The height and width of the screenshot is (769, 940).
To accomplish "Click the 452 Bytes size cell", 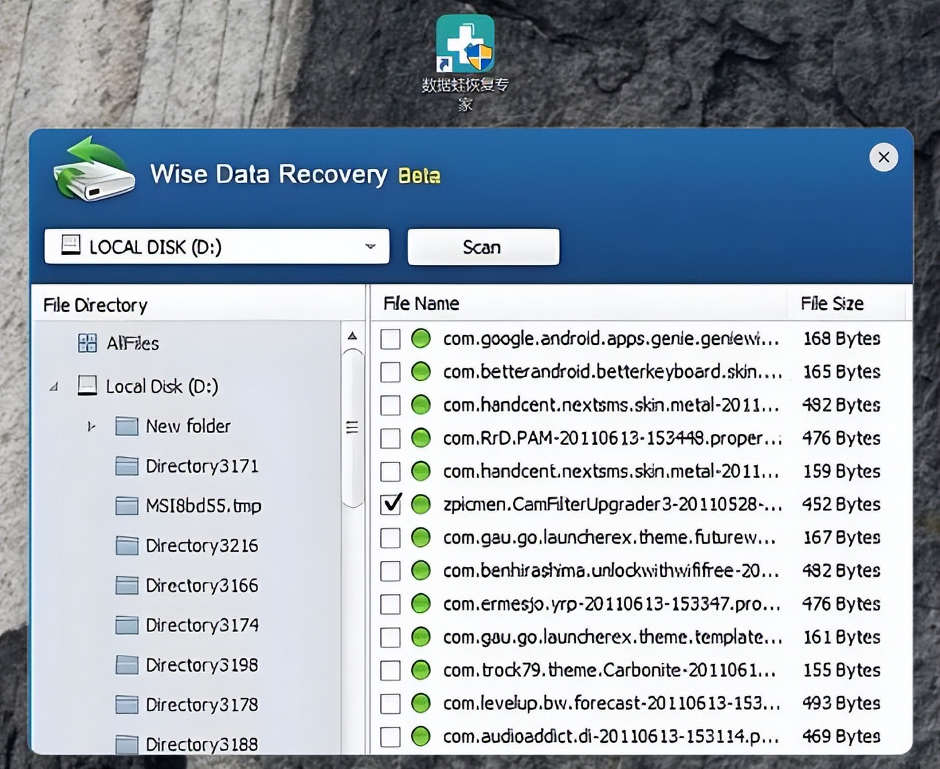I will 841,504.
